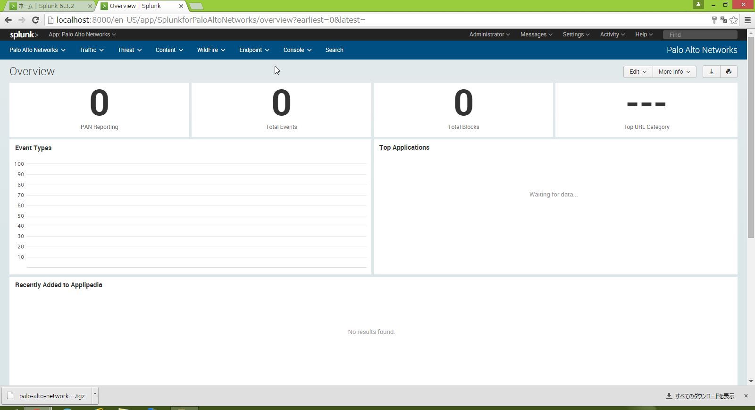Viewport: 755px width, 410px height.
Task: Print dashboard using printer icon
Action: 729,72
